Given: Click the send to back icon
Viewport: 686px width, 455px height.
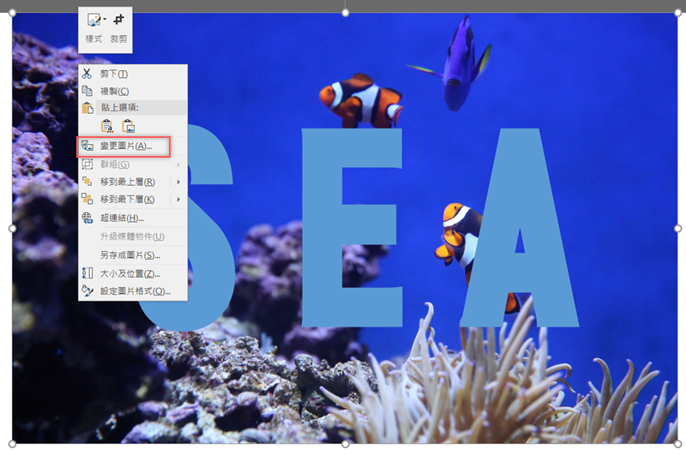Looking at the screenshot, I should [87, 199].
